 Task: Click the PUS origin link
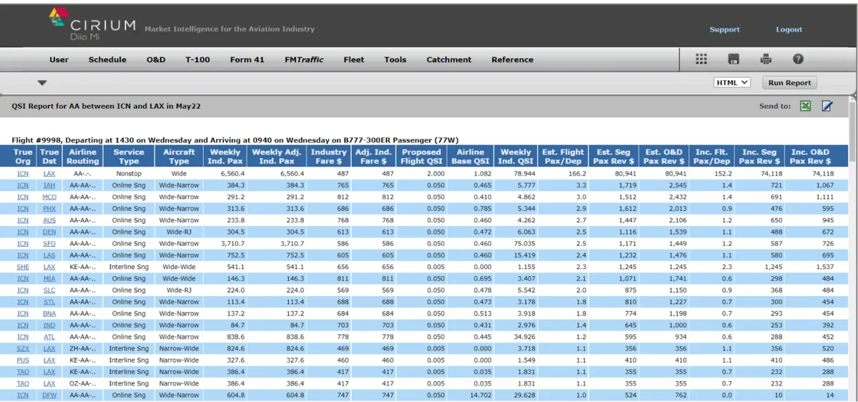(23, 361)
